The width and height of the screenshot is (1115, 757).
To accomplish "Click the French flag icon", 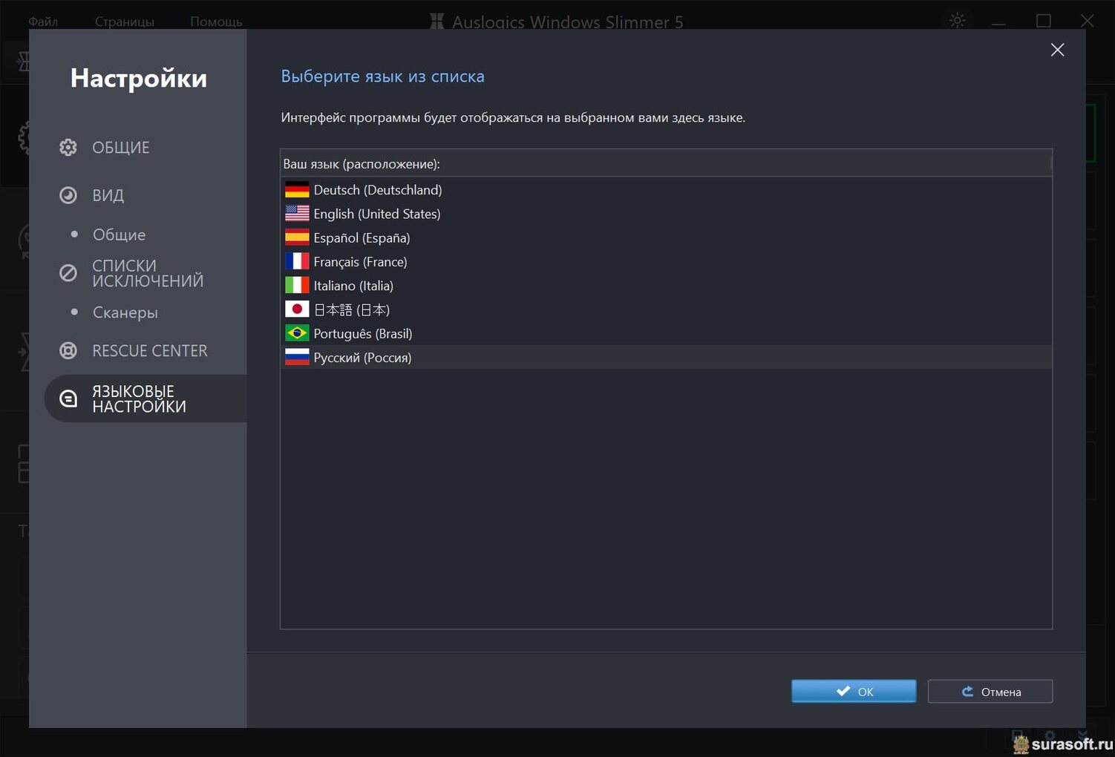I will point(297,261).
